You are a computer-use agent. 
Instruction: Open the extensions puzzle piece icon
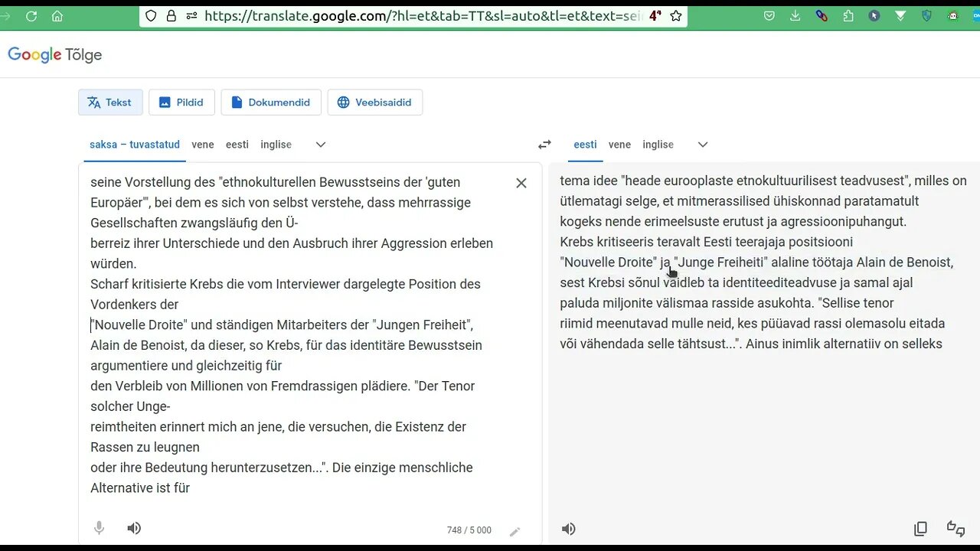tap(848, 15)
